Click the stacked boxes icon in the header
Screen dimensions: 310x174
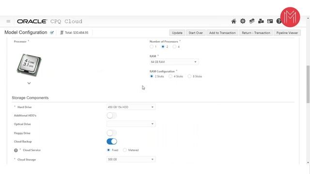[x=261, y=21]
